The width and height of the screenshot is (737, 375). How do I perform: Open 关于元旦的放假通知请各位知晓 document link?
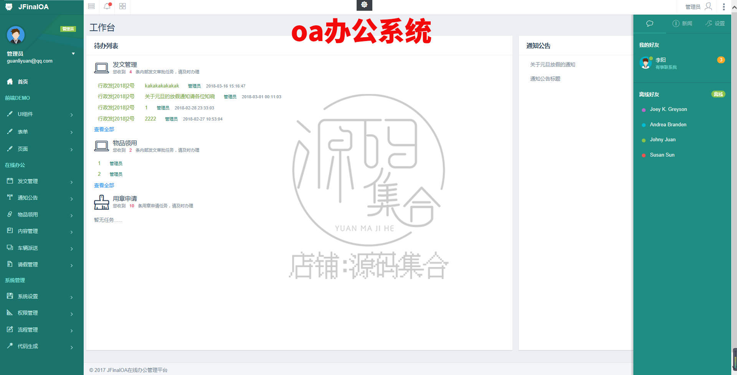[x=180, y=97]
